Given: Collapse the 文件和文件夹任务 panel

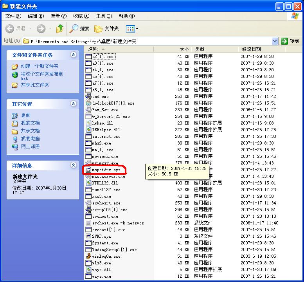Looking at the screenshot, I should 73,55.
